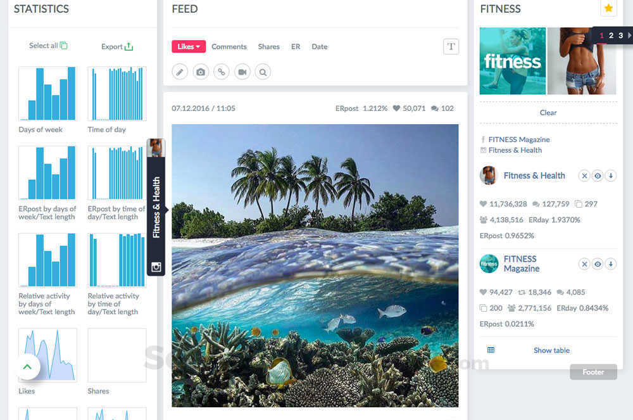Click FITNESS Magazine profile avatar
Screen dimensions: 633x420
pyautogui.click(x=489, y=264)
